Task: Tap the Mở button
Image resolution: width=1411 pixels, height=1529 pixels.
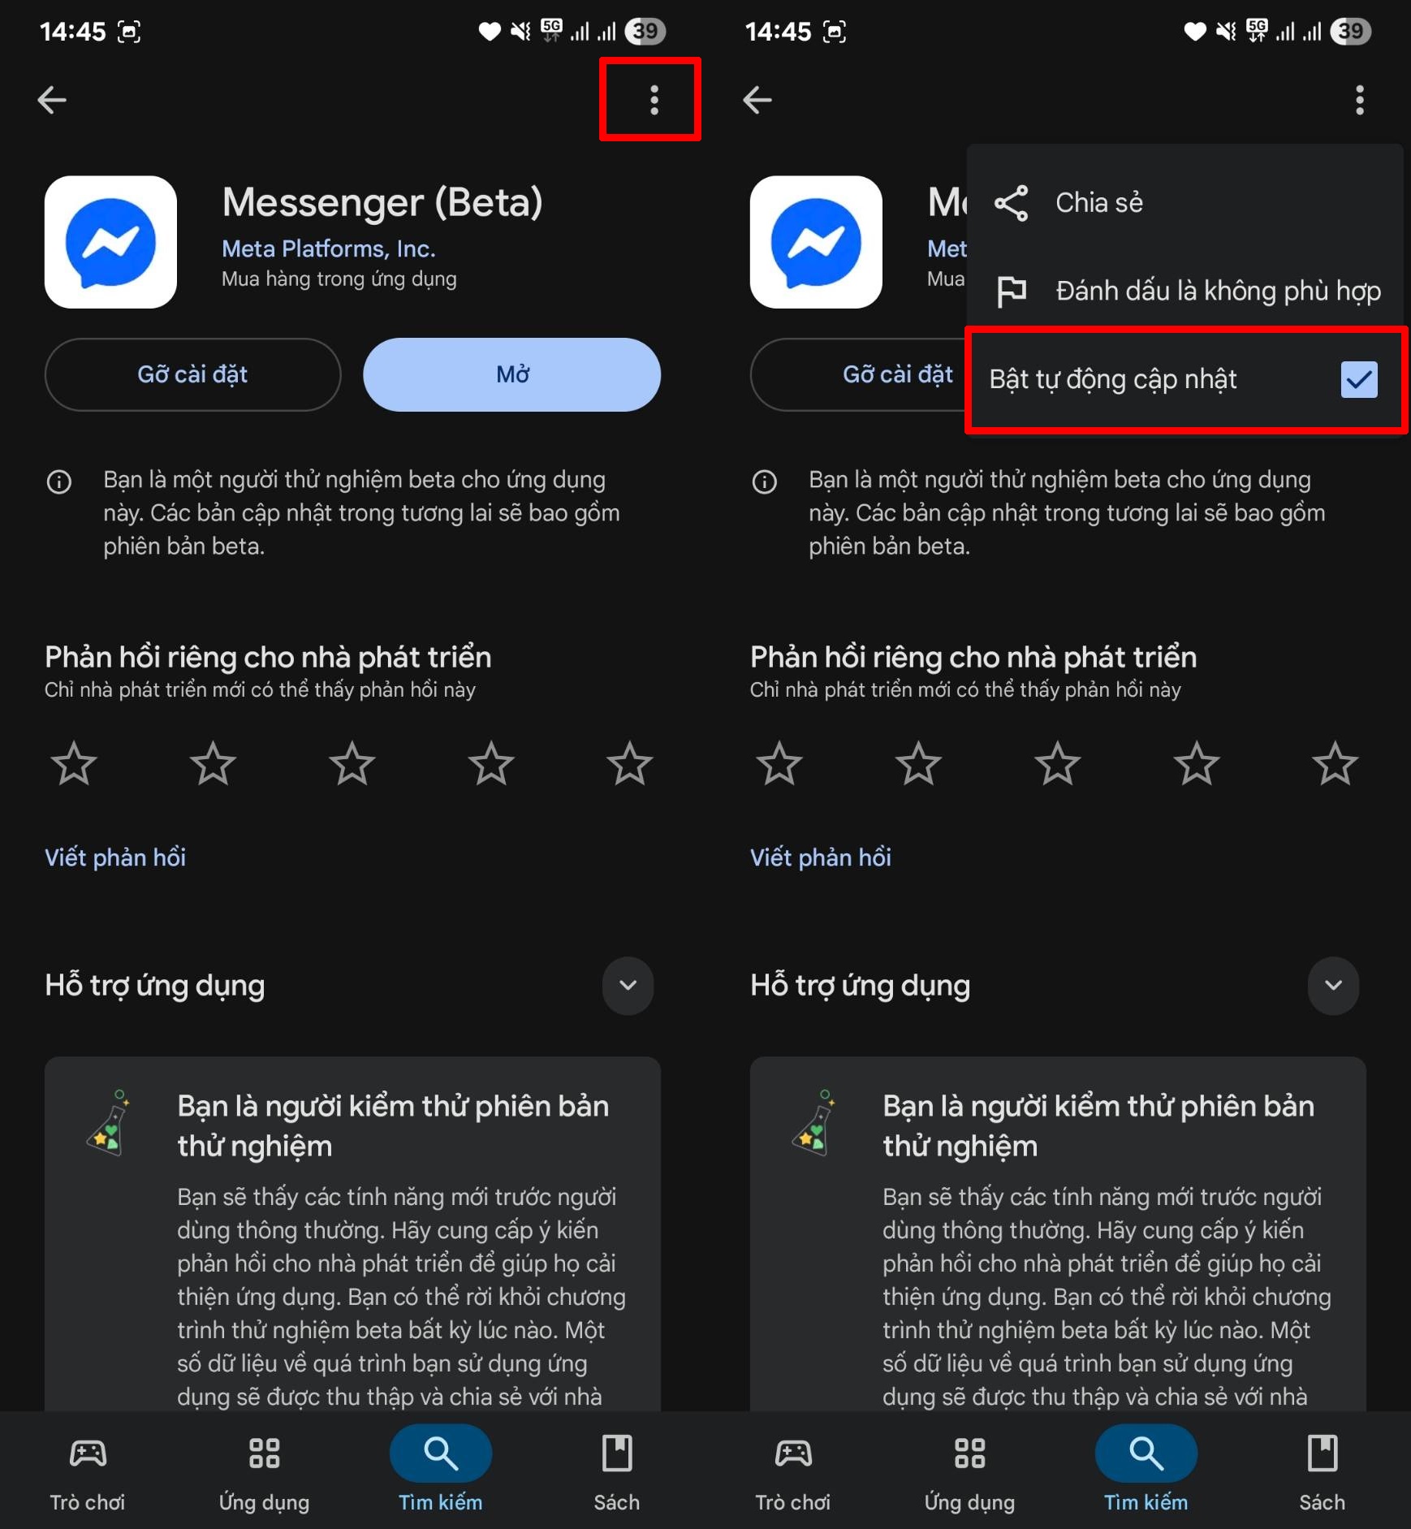Action: [x=512, y=374]
